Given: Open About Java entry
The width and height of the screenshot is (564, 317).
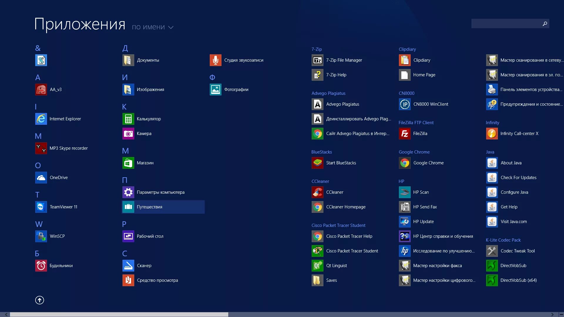Looking at the screenshot, I should (x=504, y=163).
